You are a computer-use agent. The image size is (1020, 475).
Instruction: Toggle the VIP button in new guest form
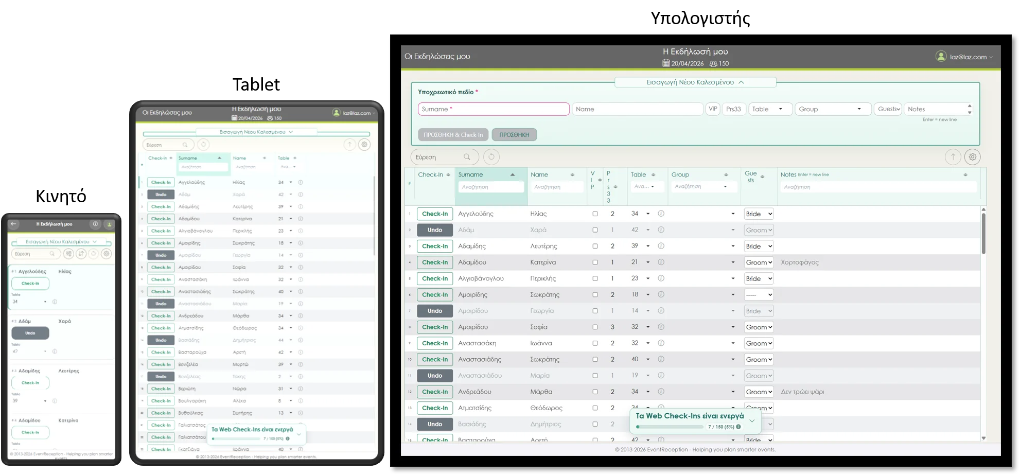[x=712, y=109]
